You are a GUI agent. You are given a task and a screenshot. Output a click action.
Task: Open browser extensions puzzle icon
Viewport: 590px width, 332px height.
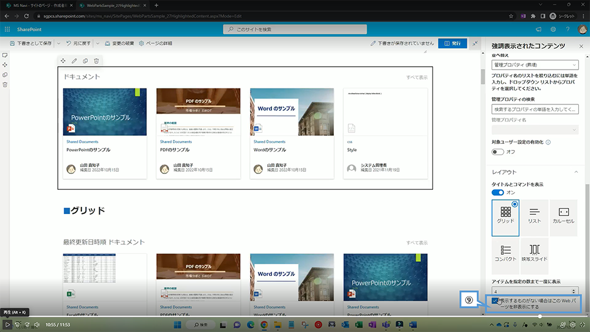pyautogui.click(x=533, y=16)
